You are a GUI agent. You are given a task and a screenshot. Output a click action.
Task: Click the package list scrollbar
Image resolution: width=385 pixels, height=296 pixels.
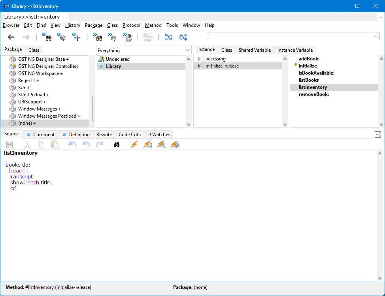pos(92,108)
